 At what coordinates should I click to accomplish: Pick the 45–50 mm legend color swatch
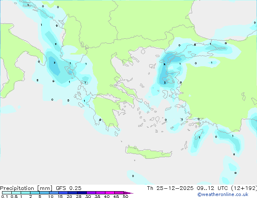(119, 193)
